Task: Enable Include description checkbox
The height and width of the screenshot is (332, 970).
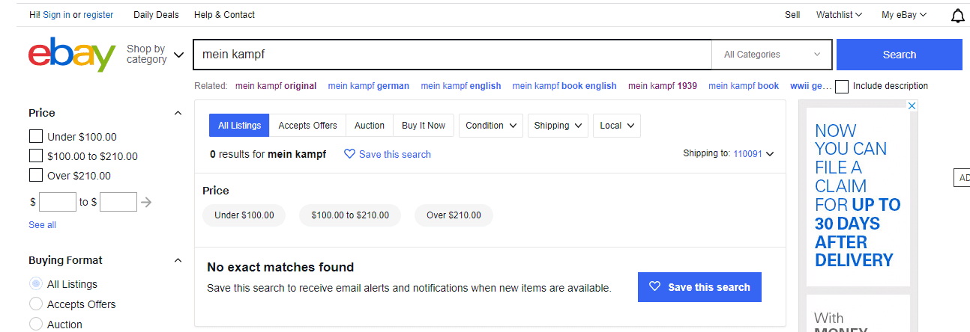Action: (842, 86)
